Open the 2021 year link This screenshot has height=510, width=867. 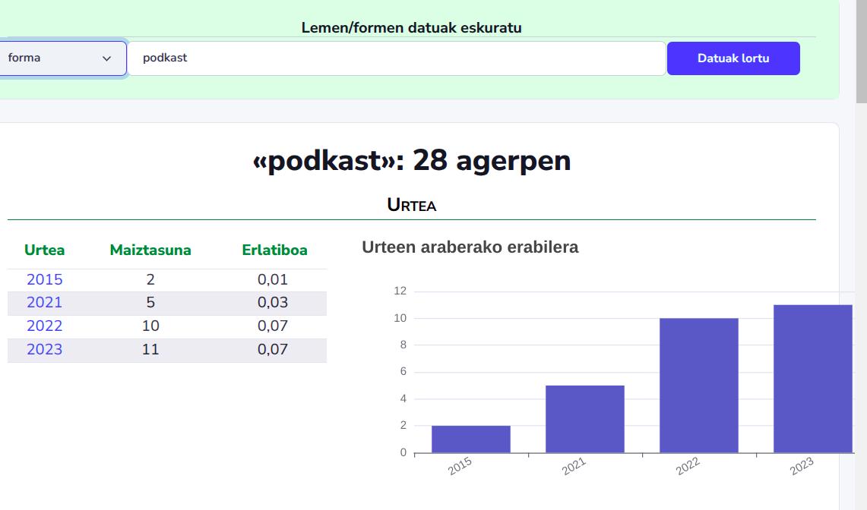coord(44,303)
